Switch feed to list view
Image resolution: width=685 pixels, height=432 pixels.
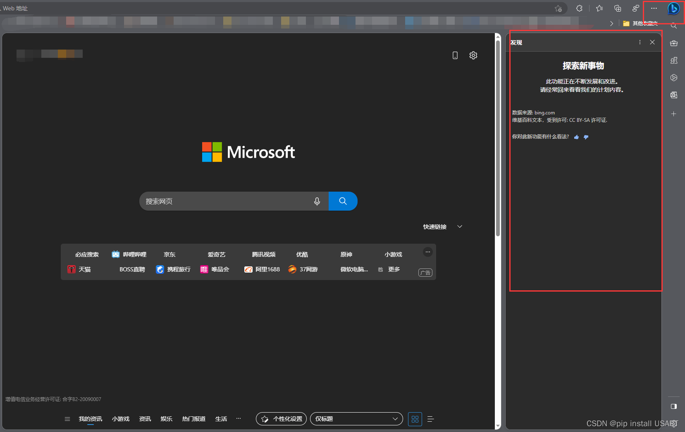click(430, 419)
